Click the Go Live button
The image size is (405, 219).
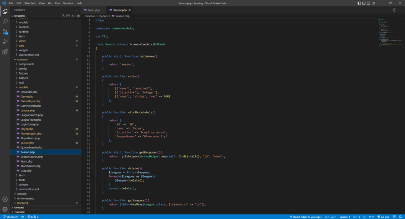coord(383,217)
